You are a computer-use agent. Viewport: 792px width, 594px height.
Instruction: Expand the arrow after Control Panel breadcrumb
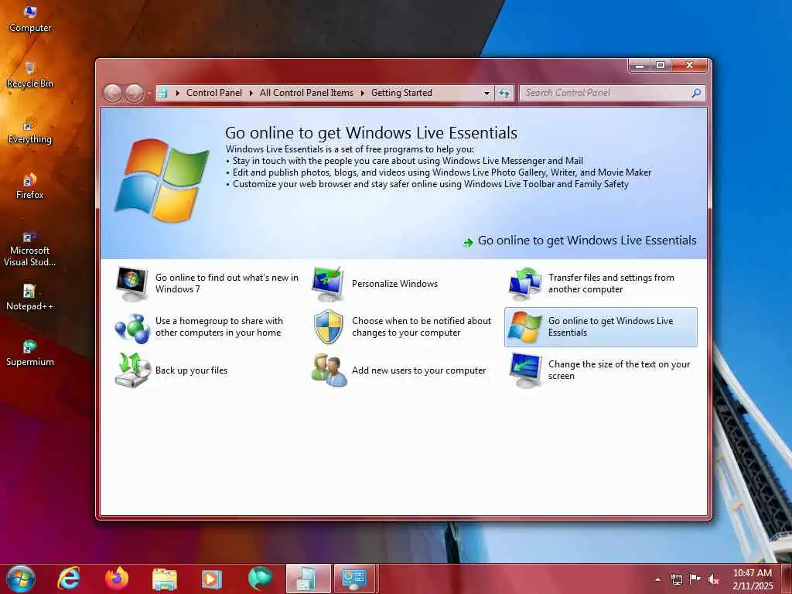pyautogui.click(x=251, y=93)
